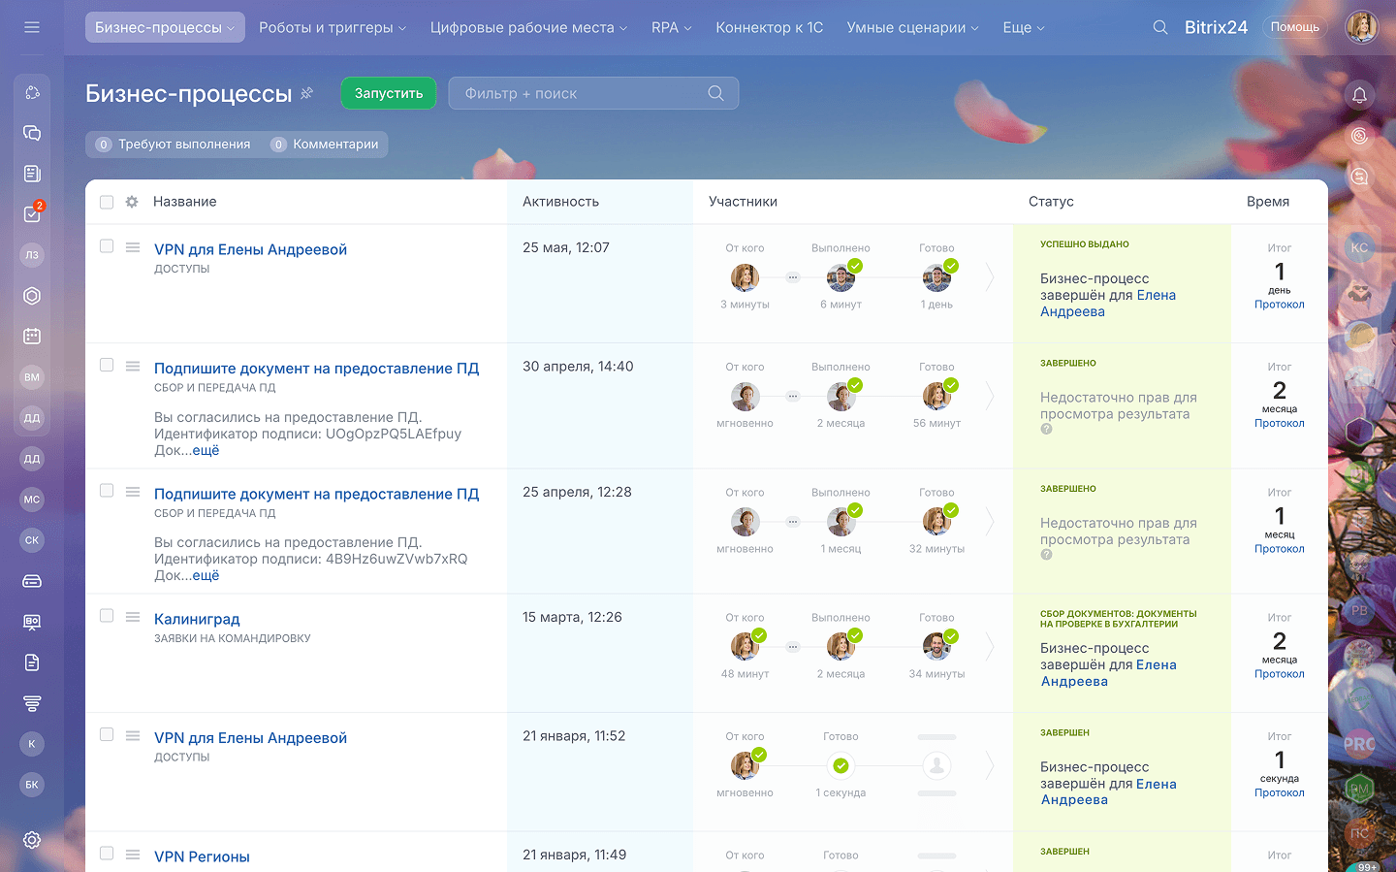Open the Калининград process link
This screenshot has width=1396, height=872.
point(197,619)
